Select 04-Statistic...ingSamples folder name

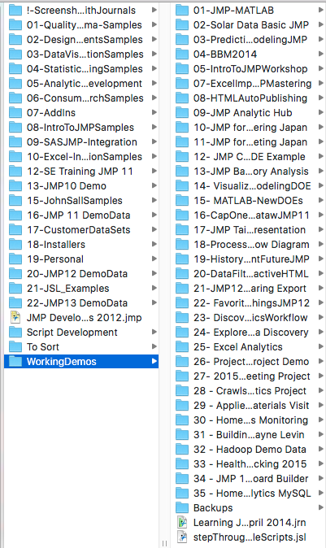tap(85, 69)
